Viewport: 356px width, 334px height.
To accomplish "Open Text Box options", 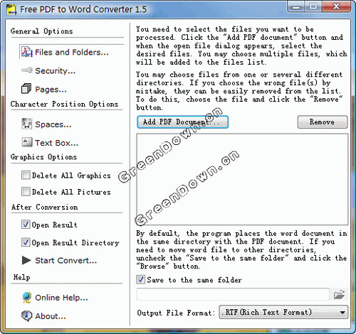I will (x=56, y=143).
